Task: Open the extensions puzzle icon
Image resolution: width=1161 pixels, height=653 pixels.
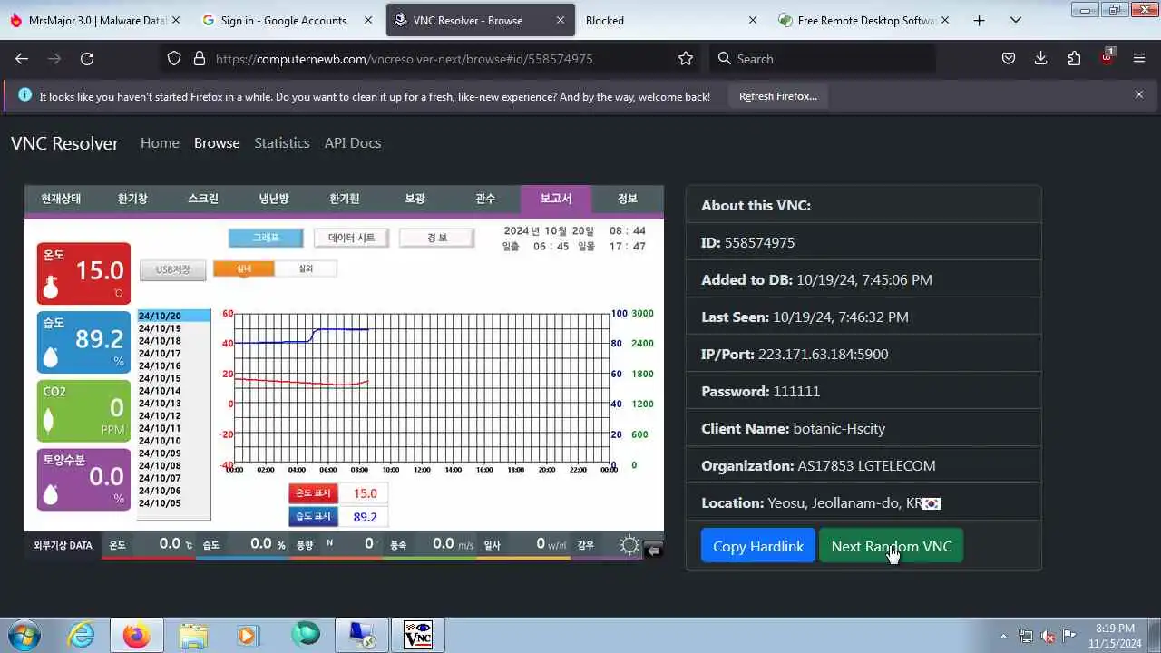Action: point(1074,59)
